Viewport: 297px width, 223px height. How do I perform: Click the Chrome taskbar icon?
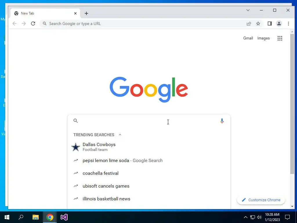[50, 217]
